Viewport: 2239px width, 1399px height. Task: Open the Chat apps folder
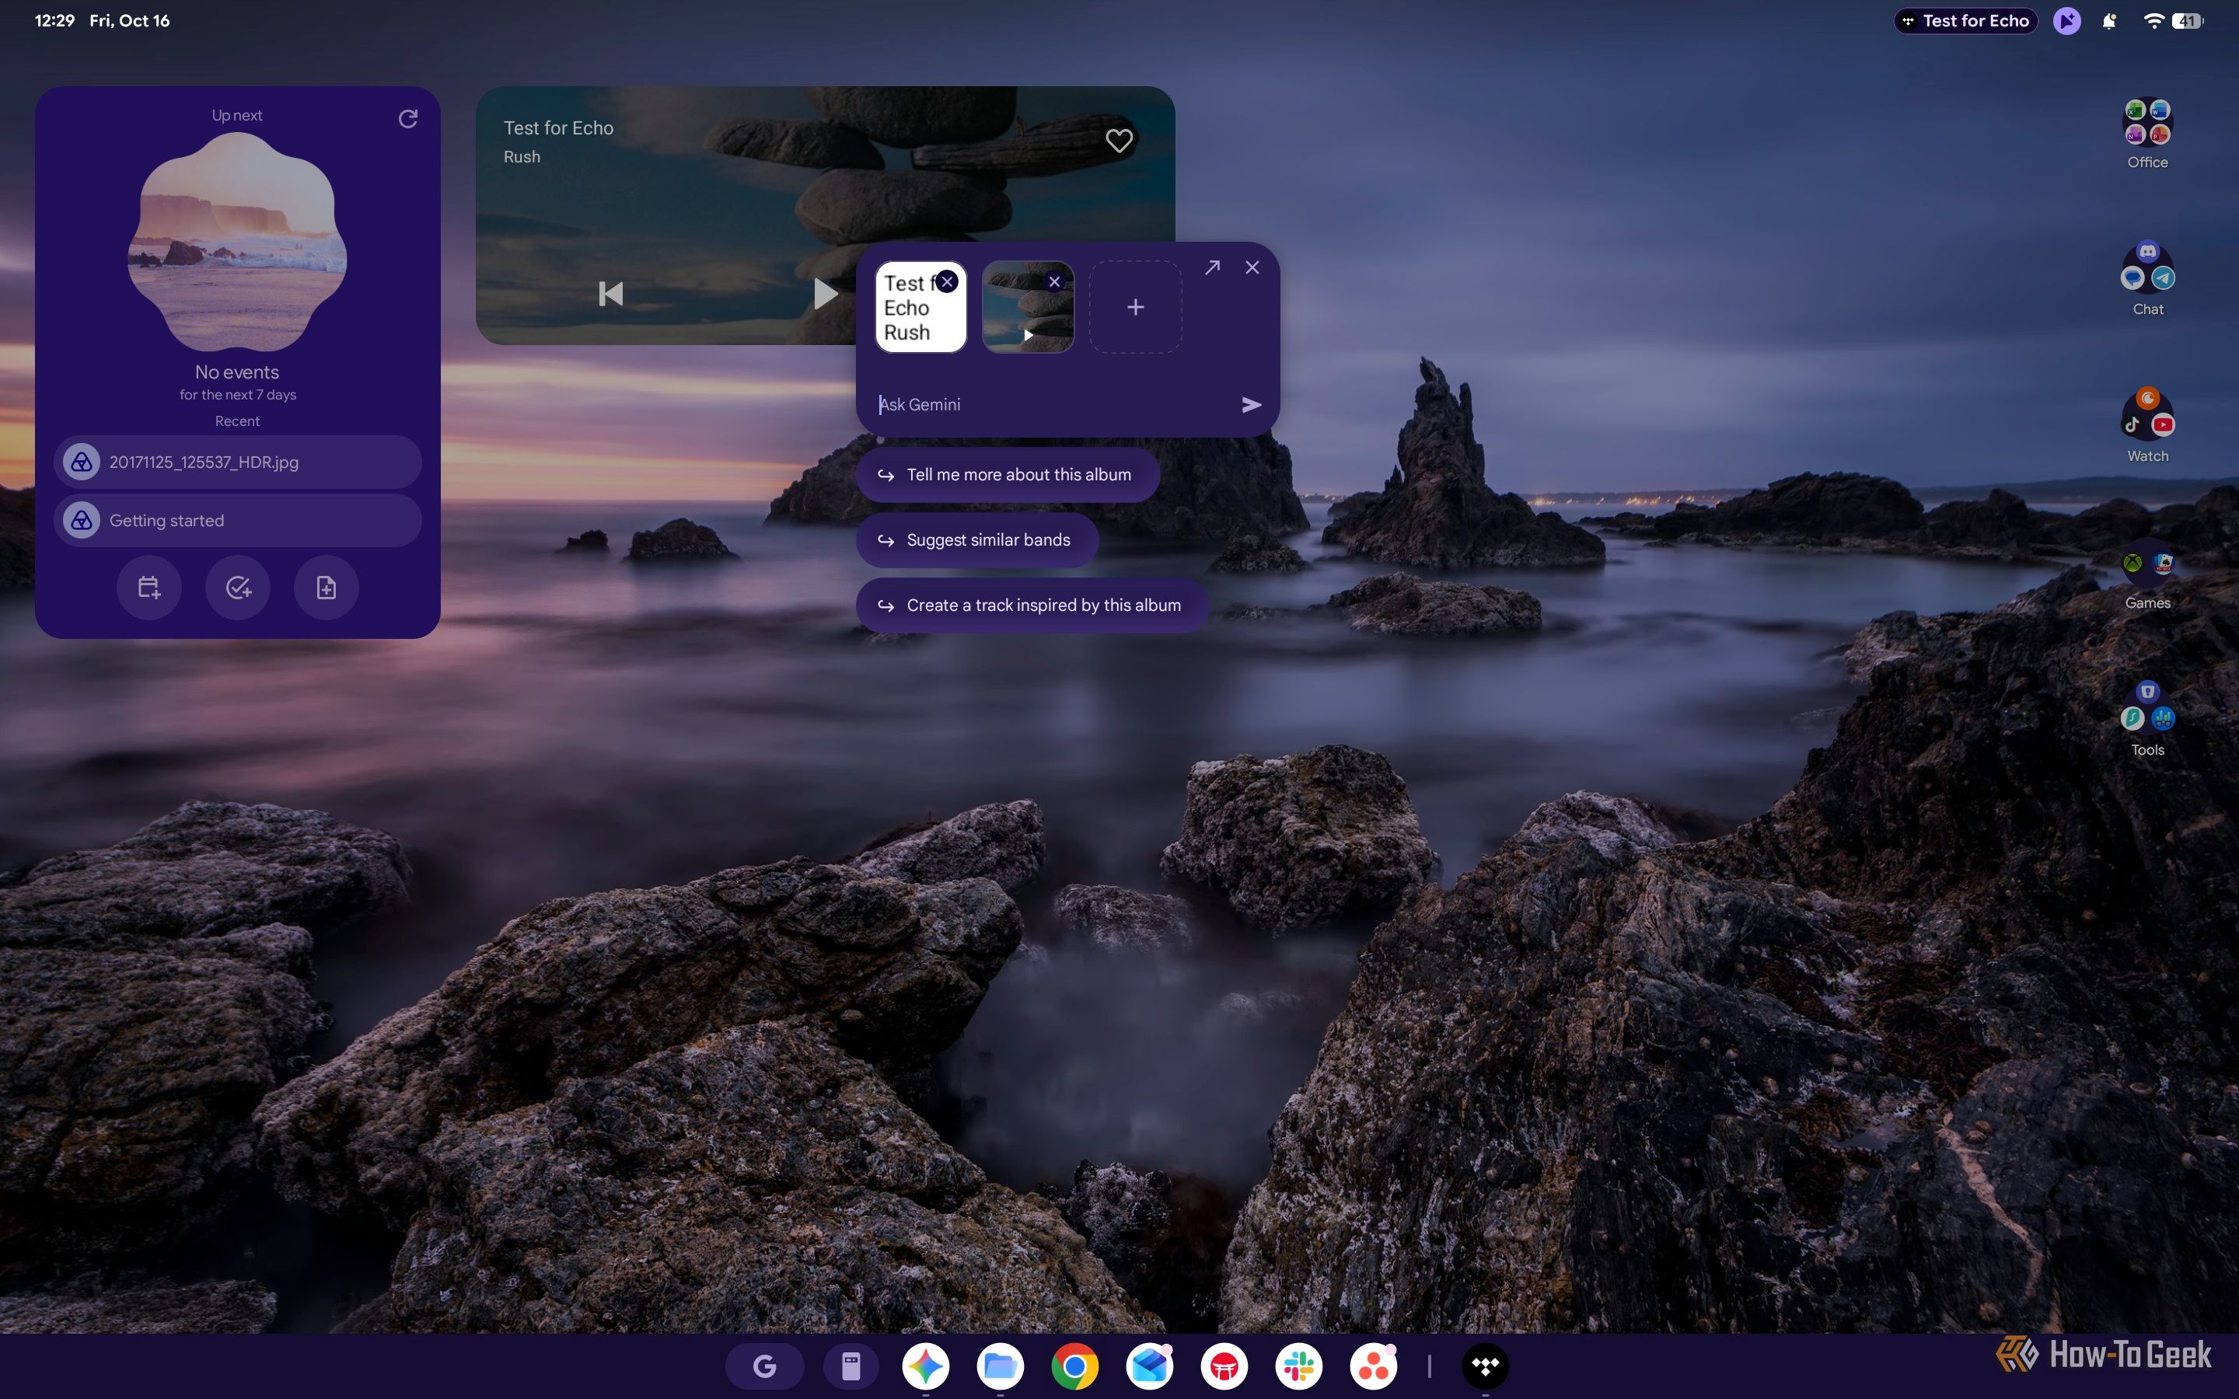pyautogui.click(x=2146, y=280)
